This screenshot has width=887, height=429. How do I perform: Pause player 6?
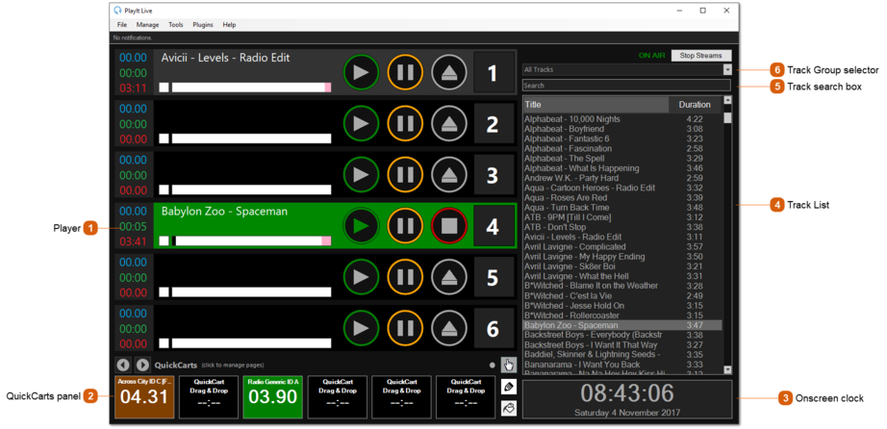[x=405, y=328]
